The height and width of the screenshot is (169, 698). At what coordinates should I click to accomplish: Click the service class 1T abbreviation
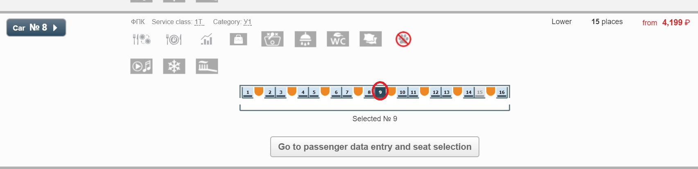(199, 22)
